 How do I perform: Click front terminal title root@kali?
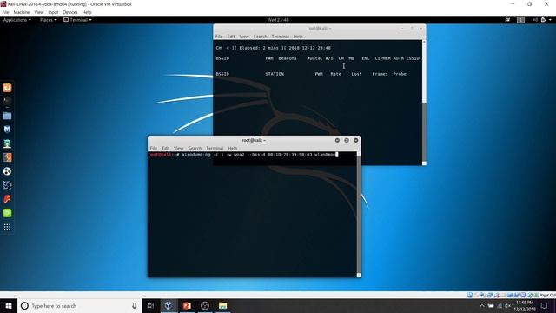click(x=254, y=141)
